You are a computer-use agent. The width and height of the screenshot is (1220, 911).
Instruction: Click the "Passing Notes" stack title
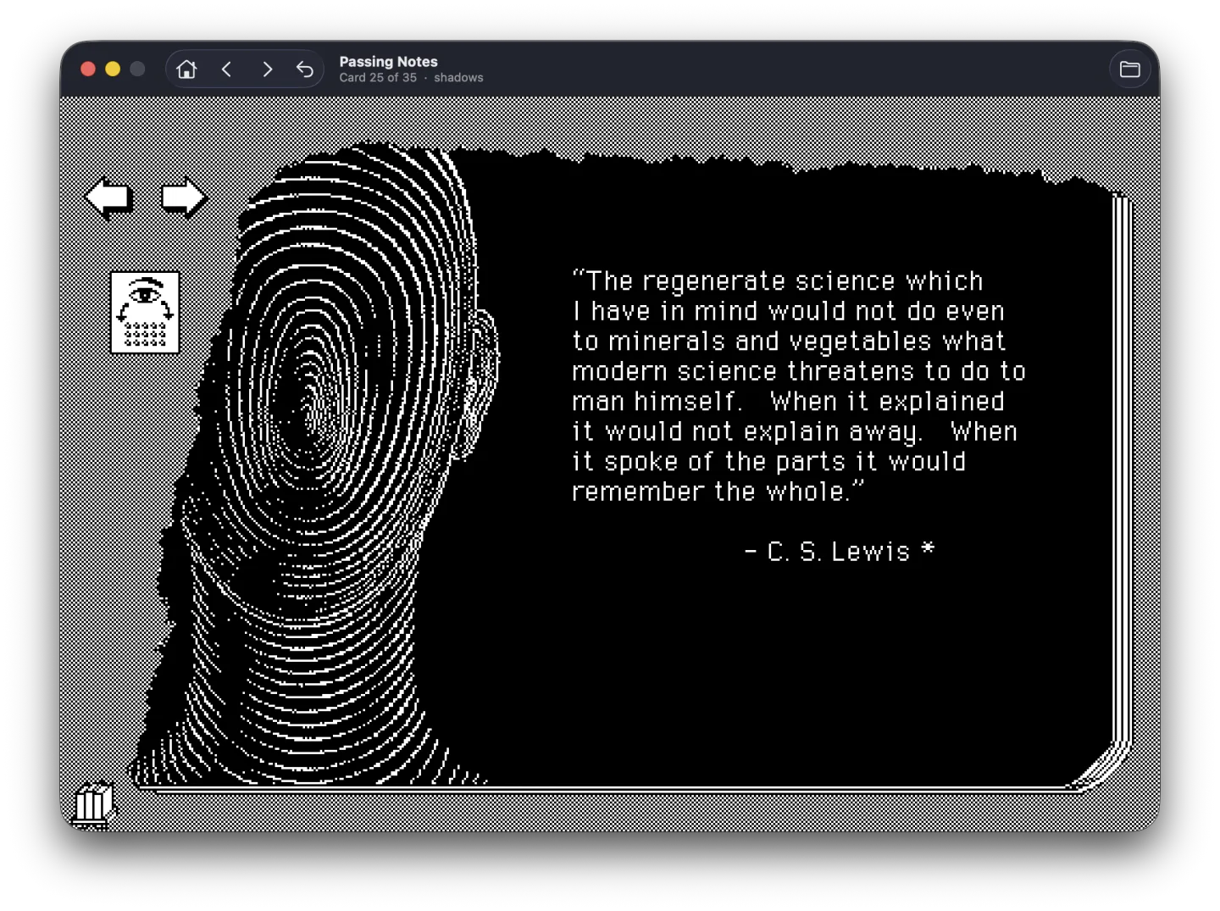click(388, 62)
